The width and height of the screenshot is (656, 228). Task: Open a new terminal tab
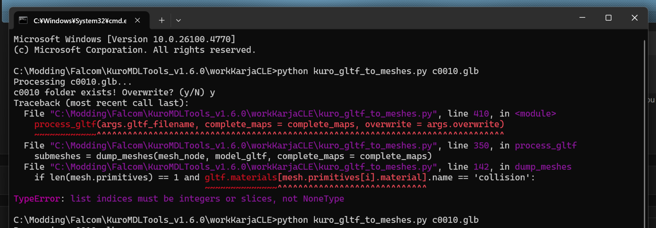162,20
